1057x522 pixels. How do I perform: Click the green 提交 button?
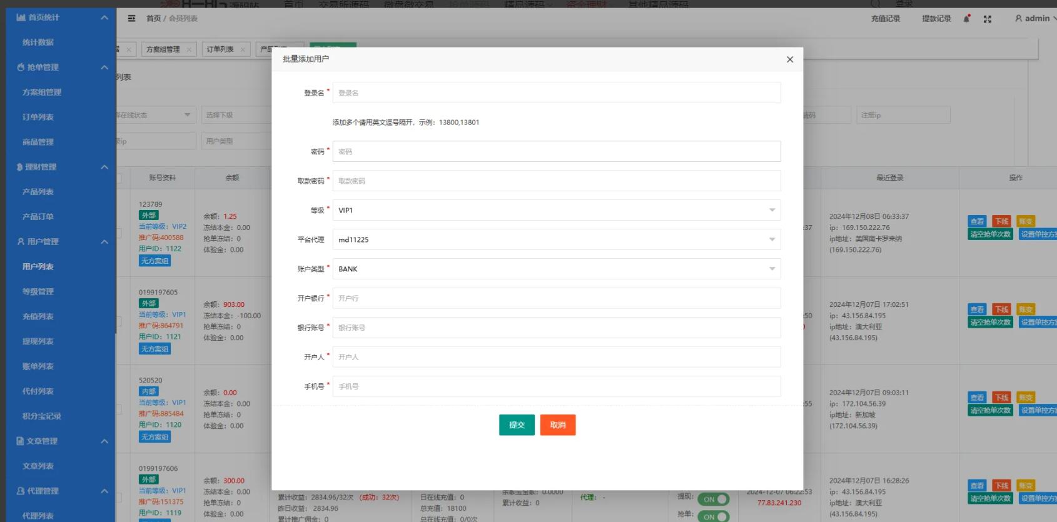pyautogui.click(x=517, y=425)
